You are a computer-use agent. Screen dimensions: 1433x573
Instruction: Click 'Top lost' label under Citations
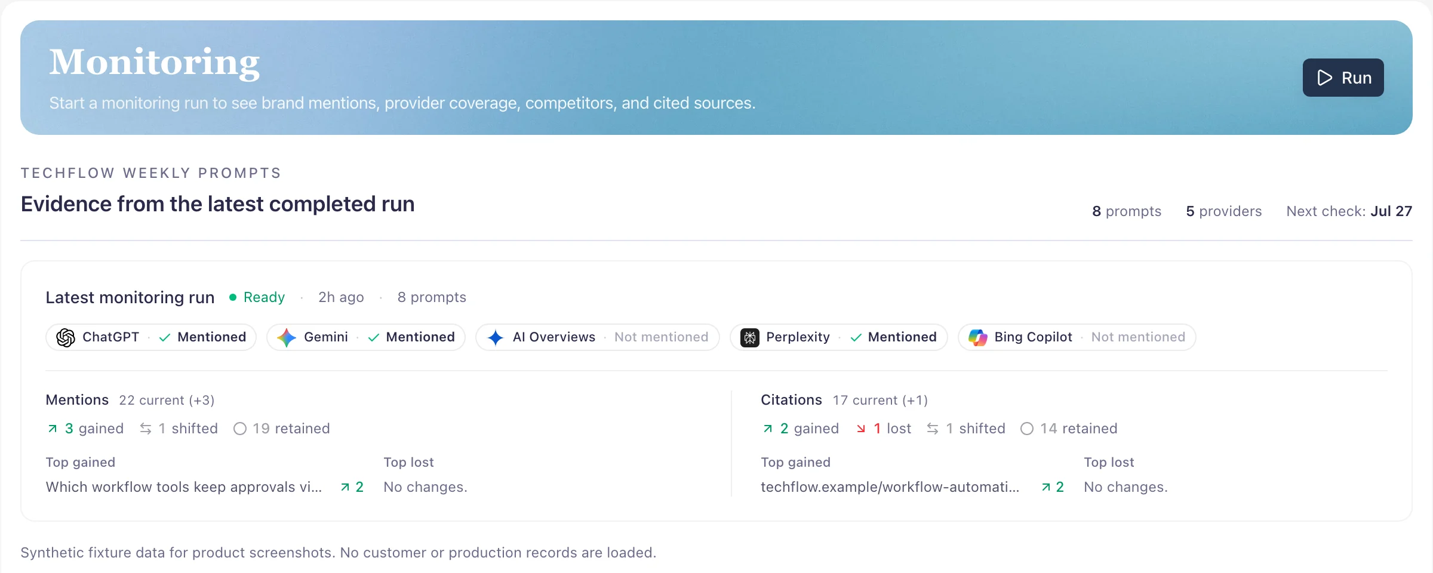click(1109, 462)
